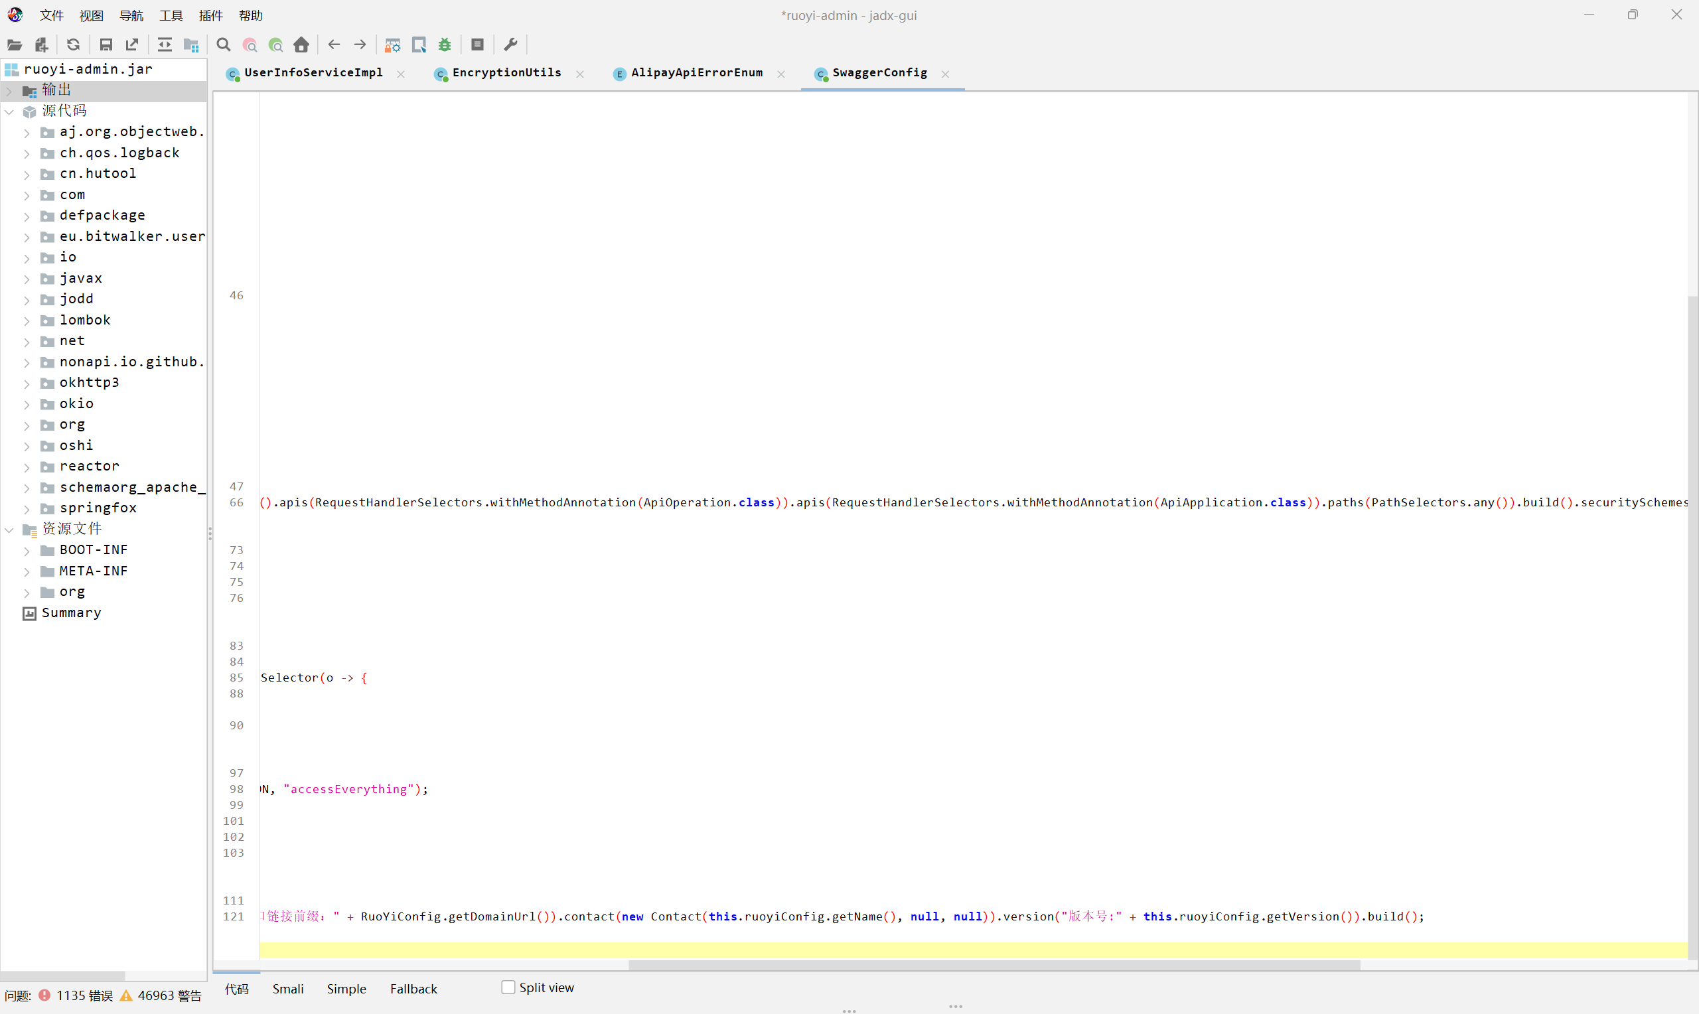1699x1014 pixels.
Task: Click the horizontal code scrollbar
Action: (994, 965)
